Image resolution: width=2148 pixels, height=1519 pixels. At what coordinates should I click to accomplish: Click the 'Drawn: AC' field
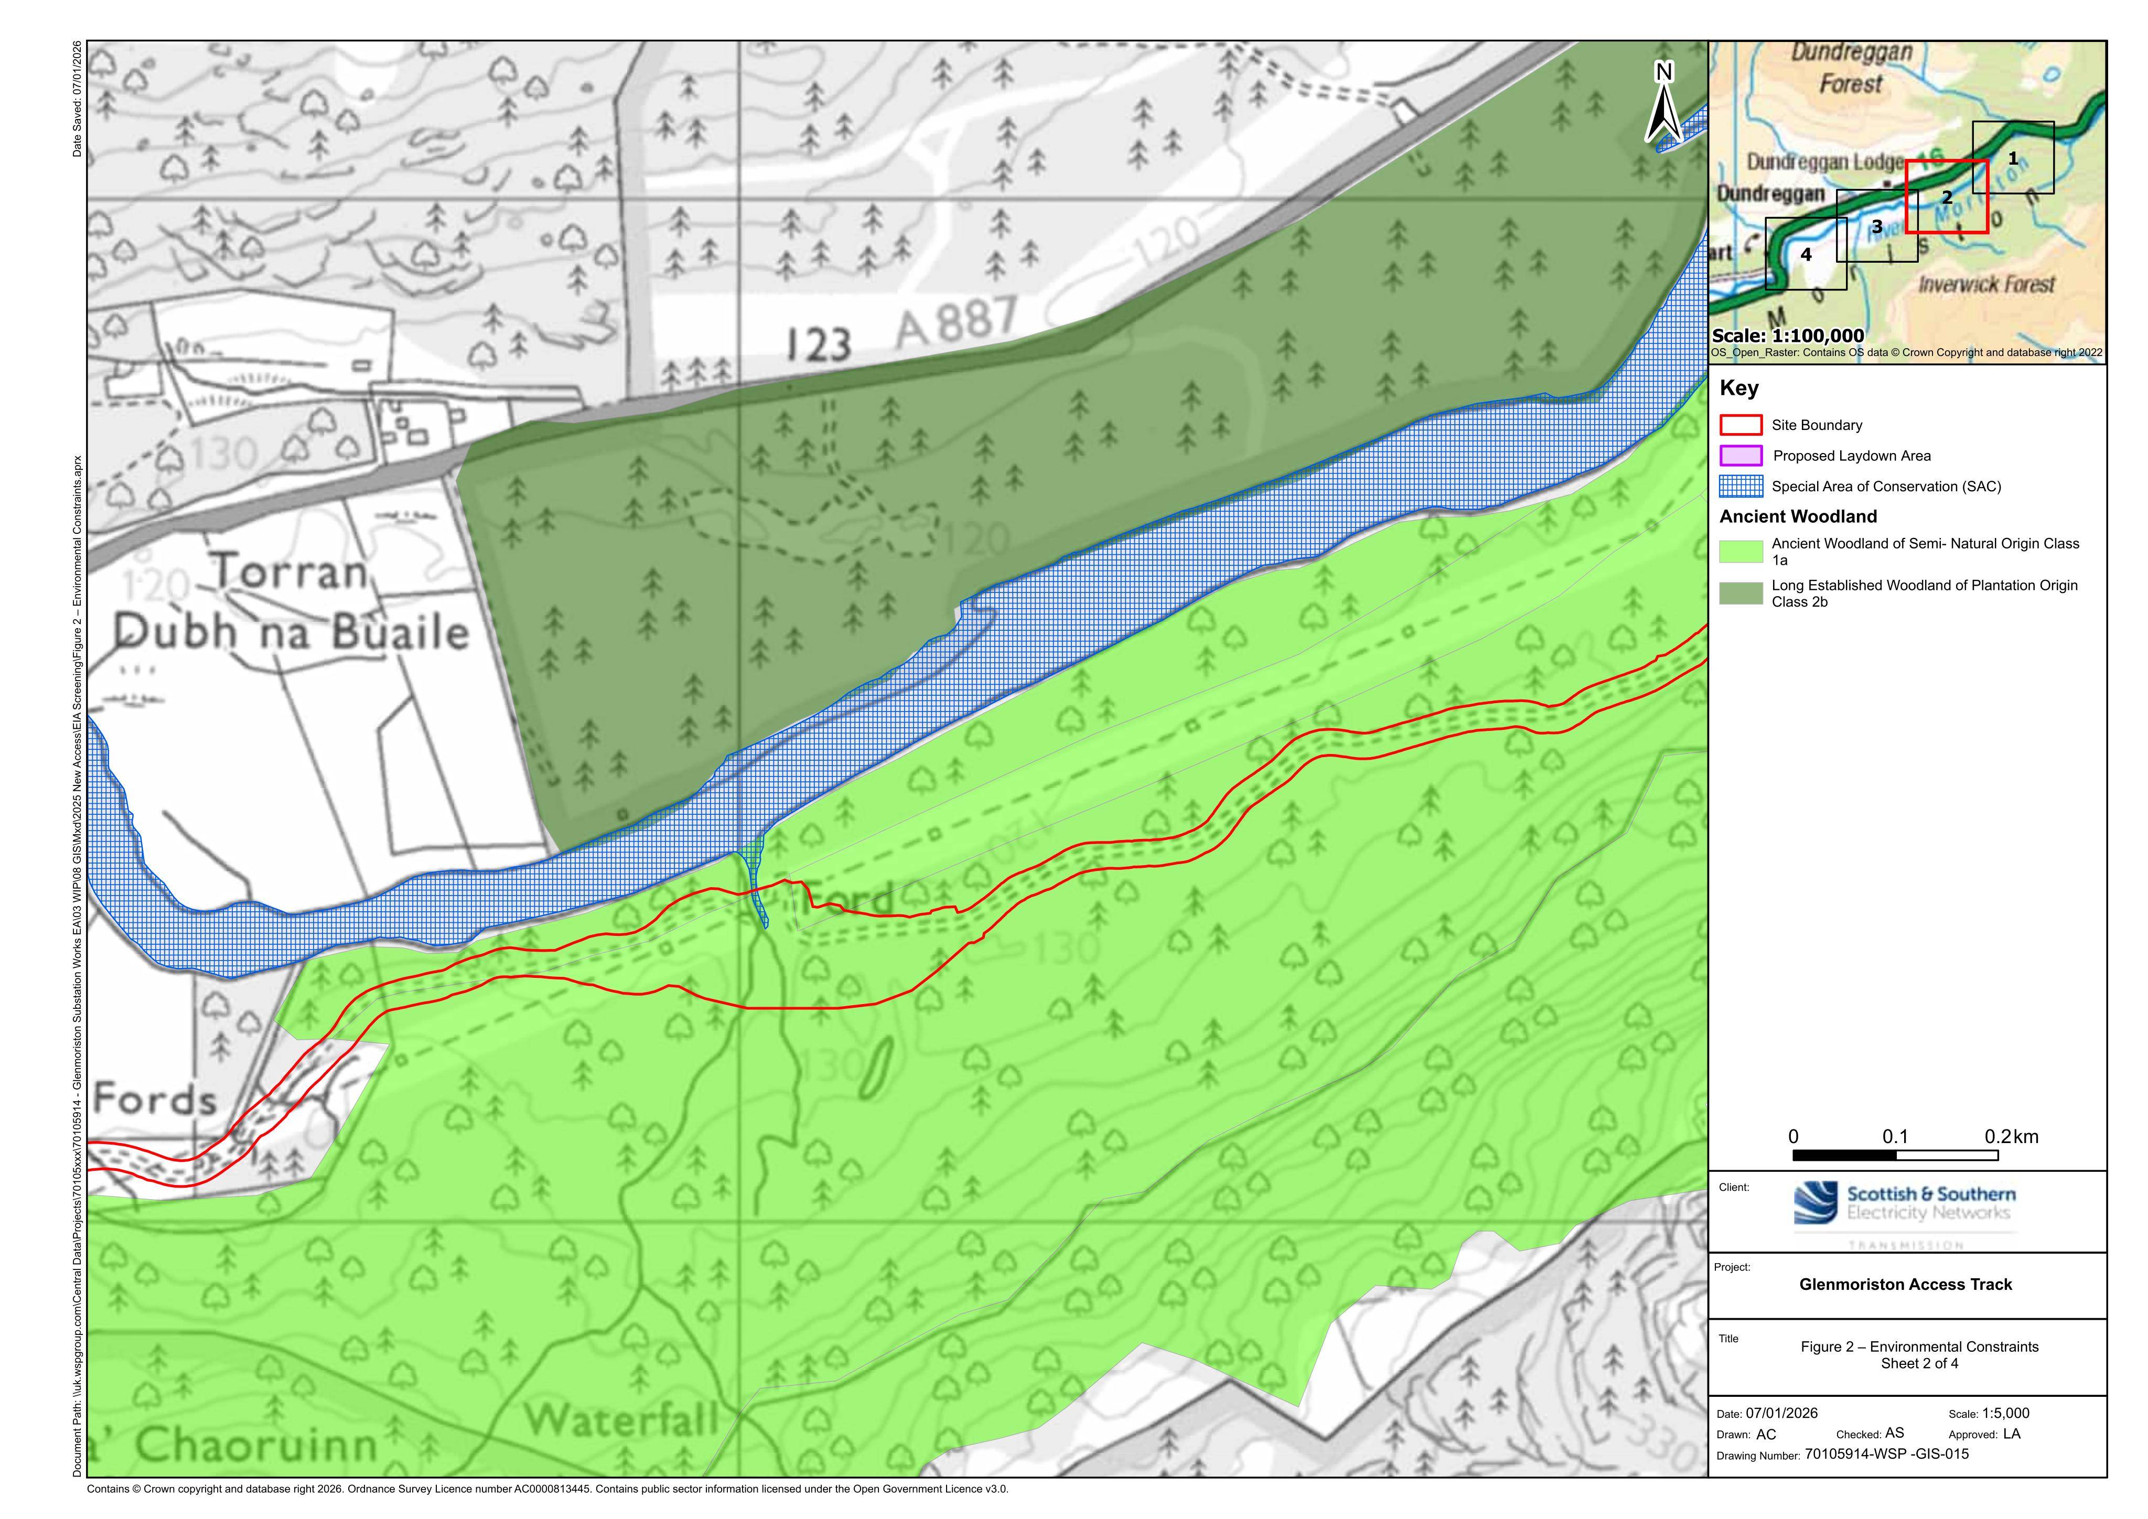[x=1746, y=1435]
